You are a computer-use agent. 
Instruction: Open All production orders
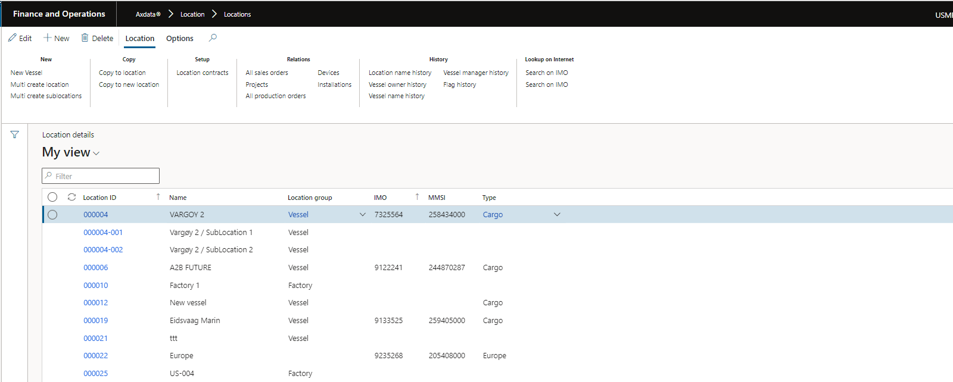[x=276, y=96]
